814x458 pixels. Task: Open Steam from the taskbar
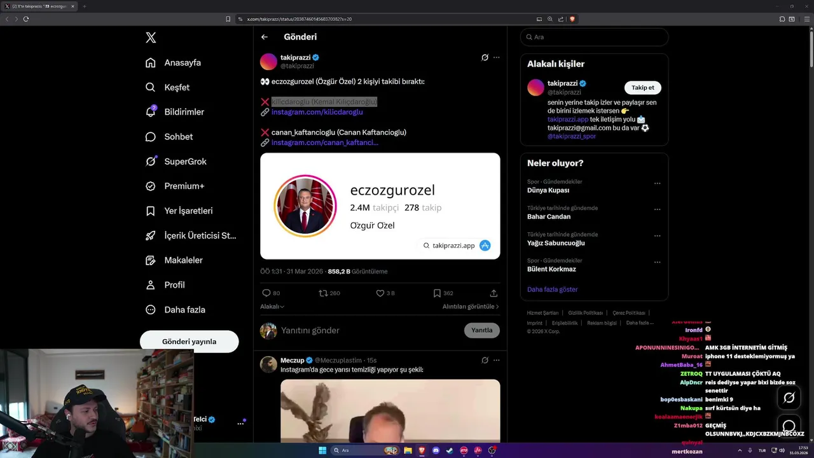450,450
